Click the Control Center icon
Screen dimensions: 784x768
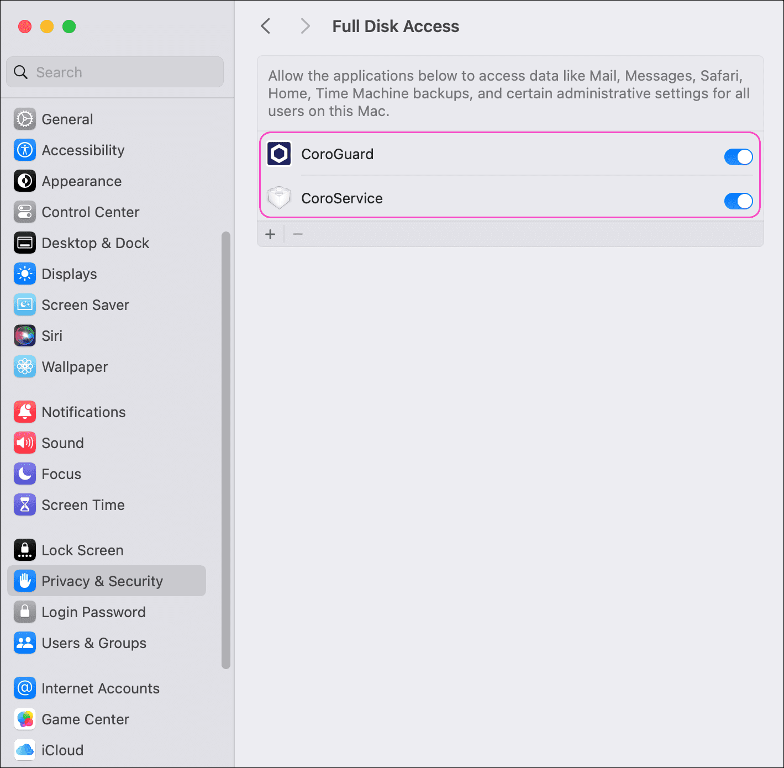(x=24, y=212)
